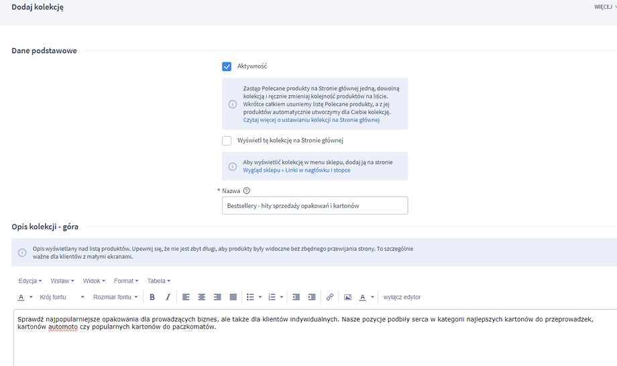
Task: Insert link using chain icon
Action: pos(330,297)
